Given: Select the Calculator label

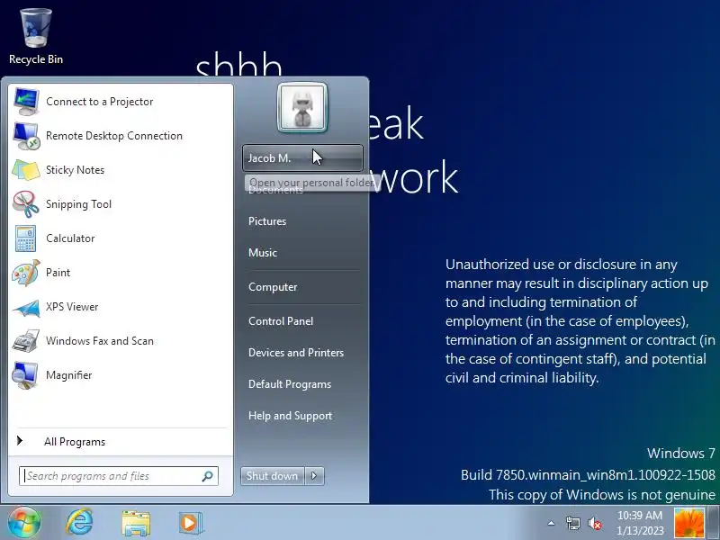Looking at the screenshot, I should coord(70,238).
